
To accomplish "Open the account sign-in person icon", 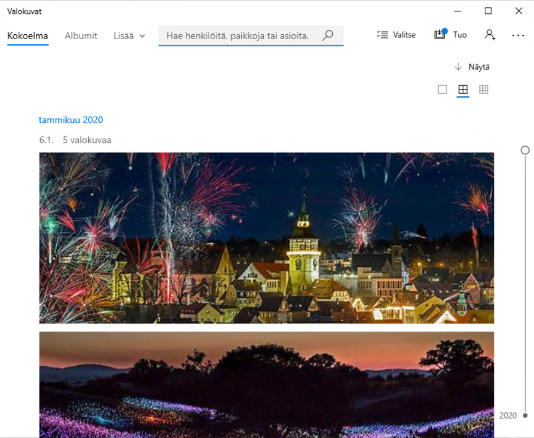I will click(490, 35).
